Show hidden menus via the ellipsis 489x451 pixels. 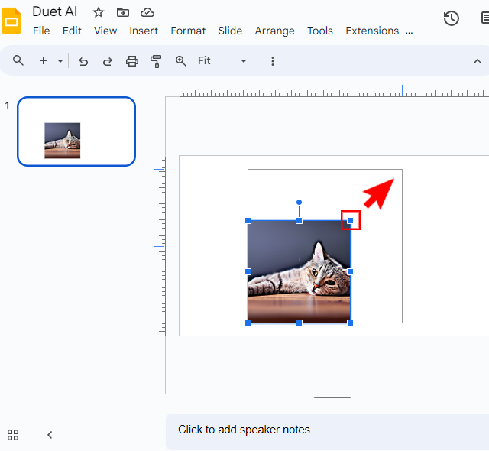pos(410,31)
